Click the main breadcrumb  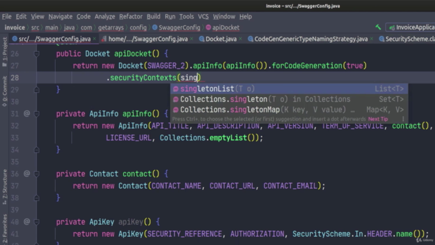tap(52, 27)
